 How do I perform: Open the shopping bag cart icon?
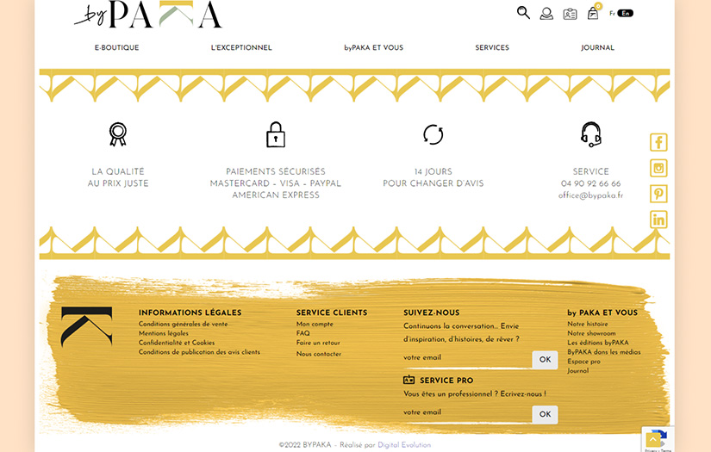593,14
